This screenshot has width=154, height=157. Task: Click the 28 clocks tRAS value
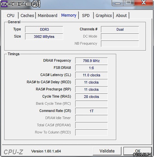point(91,97)
